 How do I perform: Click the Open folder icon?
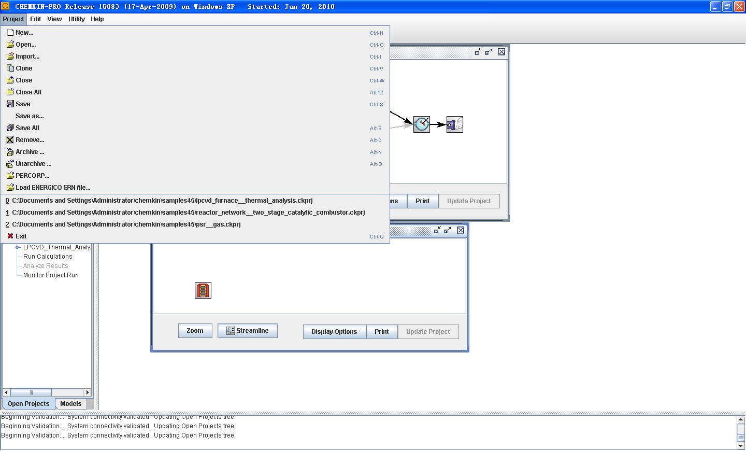(x=10, y=44)
